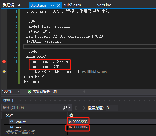Click the 已用时间 <= 1ms perf tip
Image resolution: width=156 pixels, height=136 pixels.
(94, 72)
